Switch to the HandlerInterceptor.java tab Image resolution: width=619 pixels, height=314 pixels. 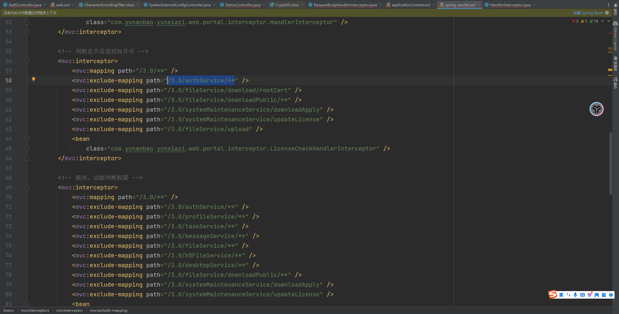click(x=510, y=5)
